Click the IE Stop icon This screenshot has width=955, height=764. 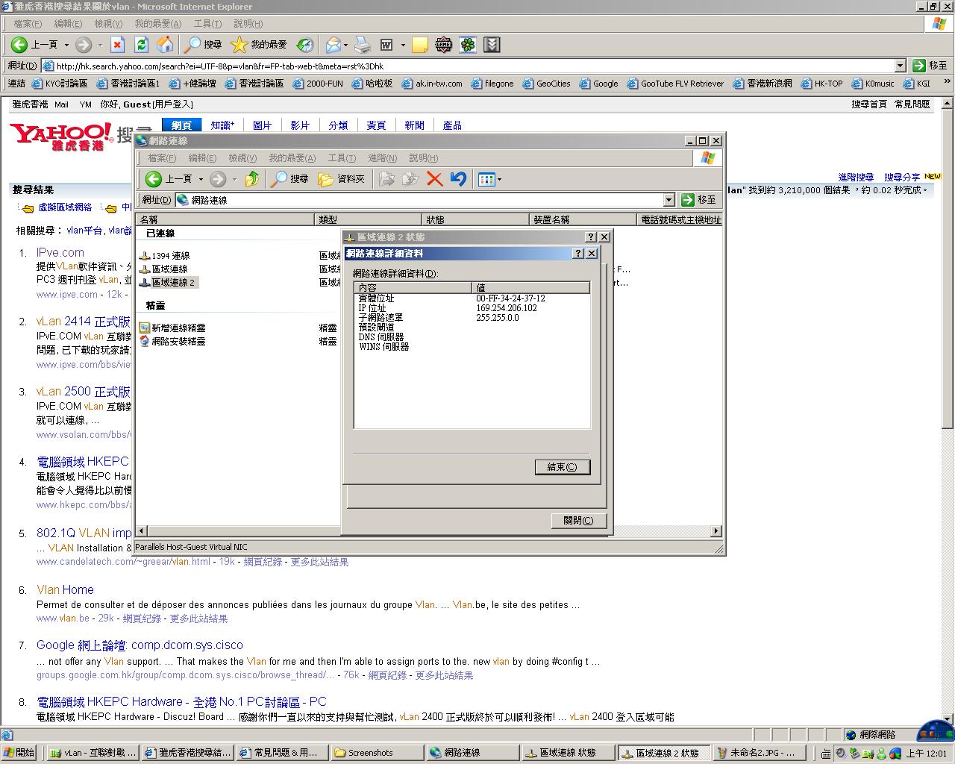117,45
